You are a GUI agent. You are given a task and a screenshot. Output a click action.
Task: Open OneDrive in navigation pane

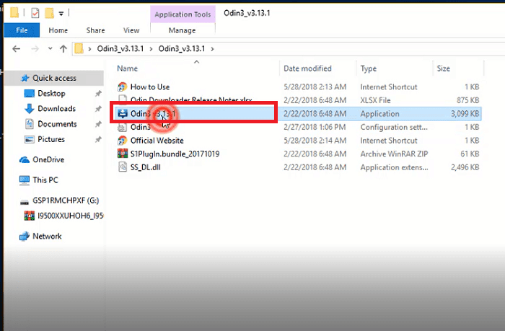[x=48, y=159]
